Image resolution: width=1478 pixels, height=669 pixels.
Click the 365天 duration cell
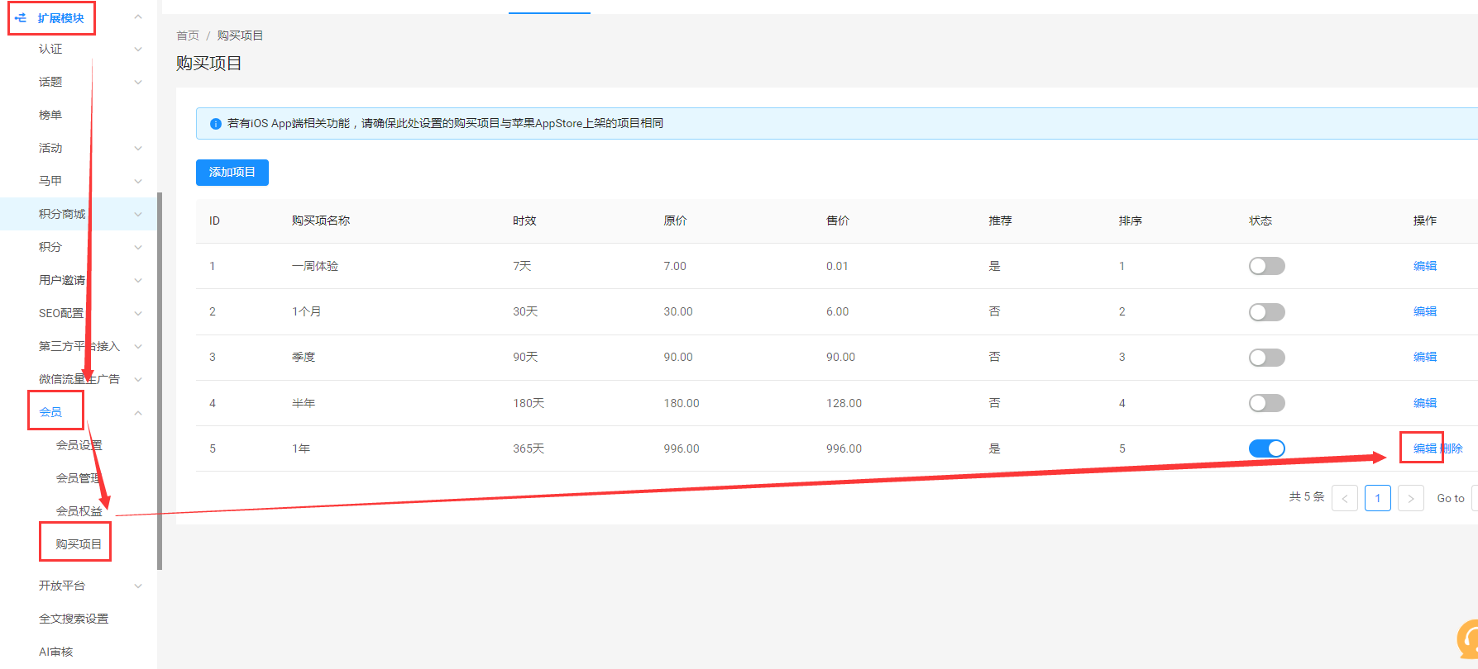click(529, 448)
